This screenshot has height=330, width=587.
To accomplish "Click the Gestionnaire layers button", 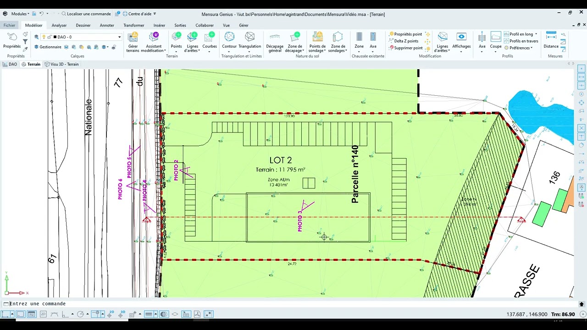I will pyautogui.click(x=48, y=47).
